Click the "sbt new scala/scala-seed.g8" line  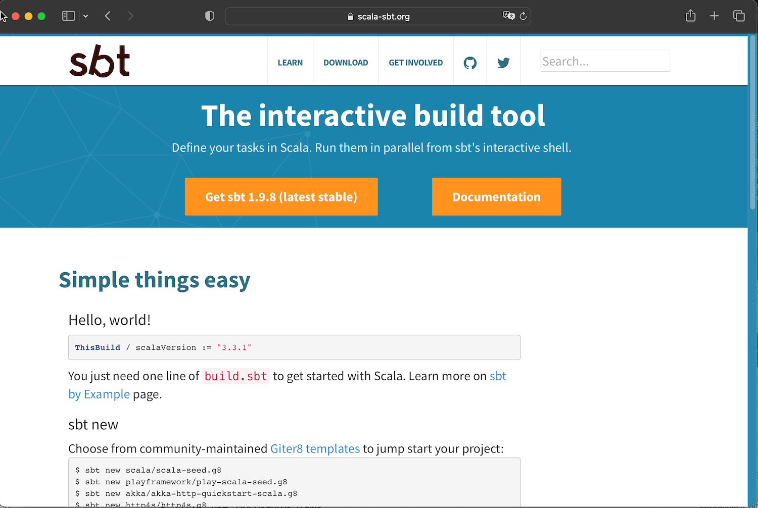pos(148,470)
